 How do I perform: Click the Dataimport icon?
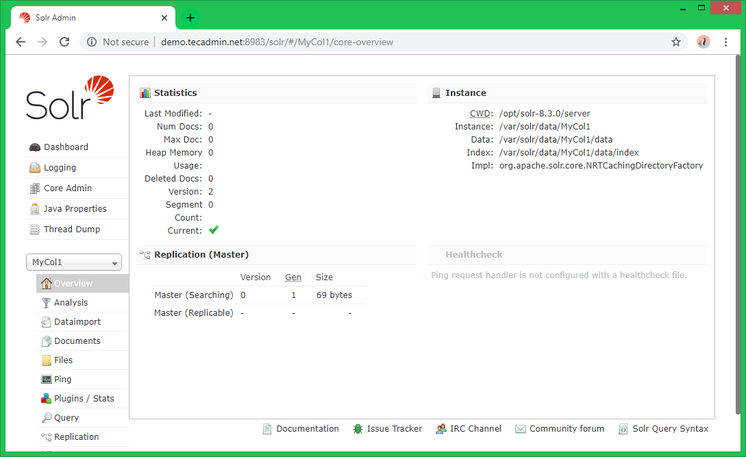pos(46,322)
